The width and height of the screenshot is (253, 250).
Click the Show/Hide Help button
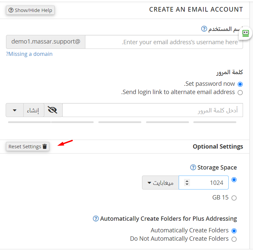click(x=30, y=10)
